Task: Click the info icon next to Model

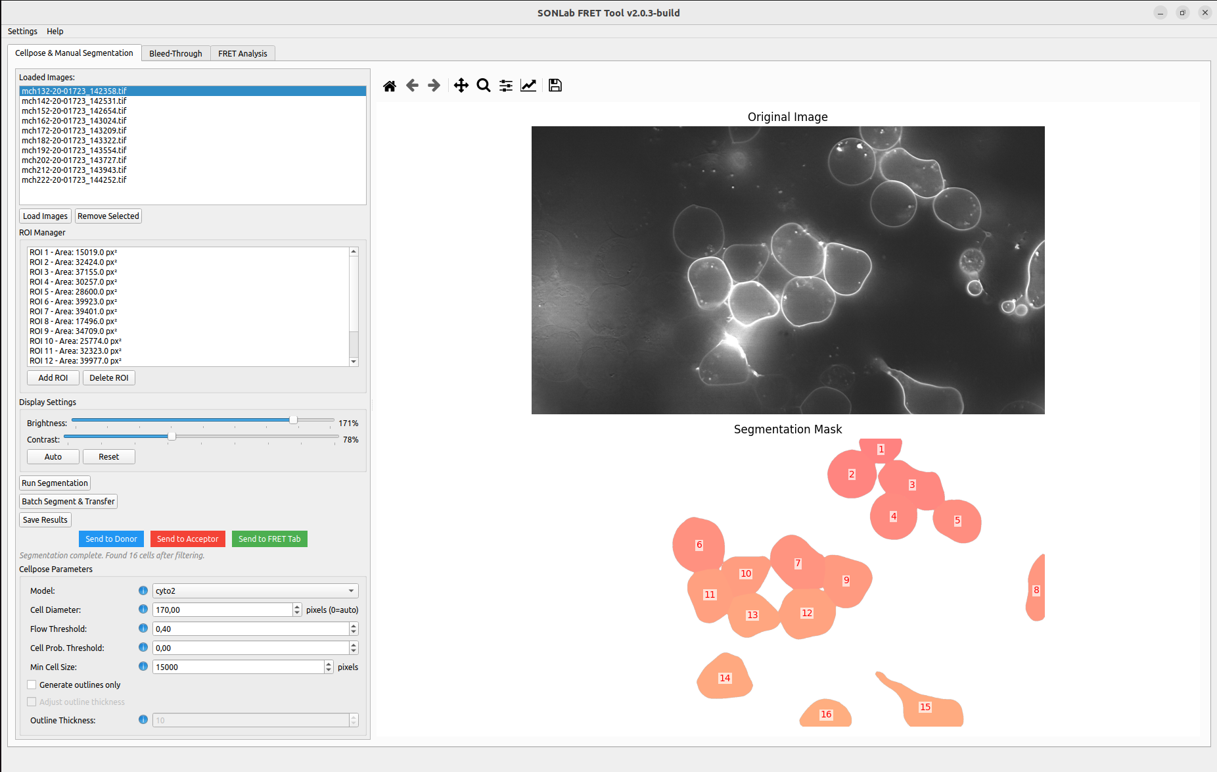Action: click(x=143, y=591)
